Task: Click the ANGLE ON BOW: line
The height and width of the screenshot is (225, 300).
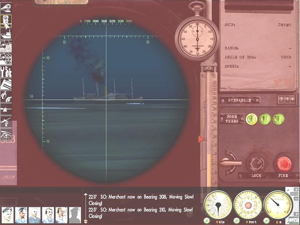Action: tap(258, 57)
